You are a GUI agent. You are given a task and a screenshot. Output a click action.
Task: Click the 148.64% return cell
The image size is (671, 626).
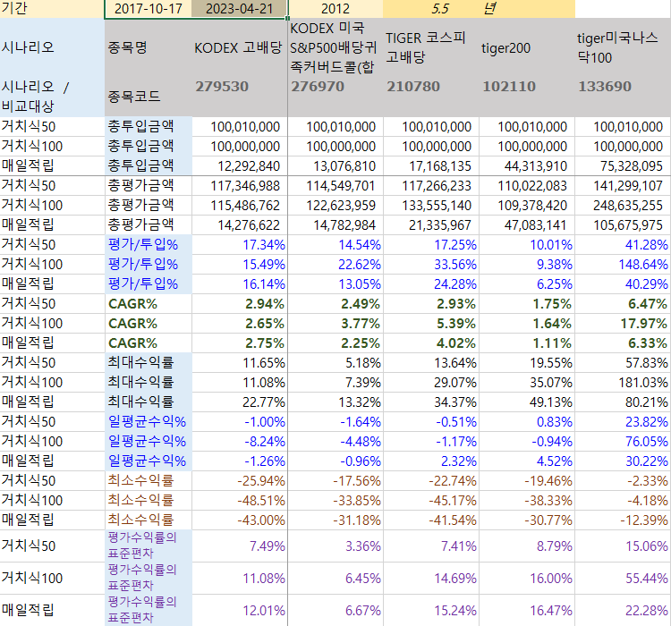623,264
